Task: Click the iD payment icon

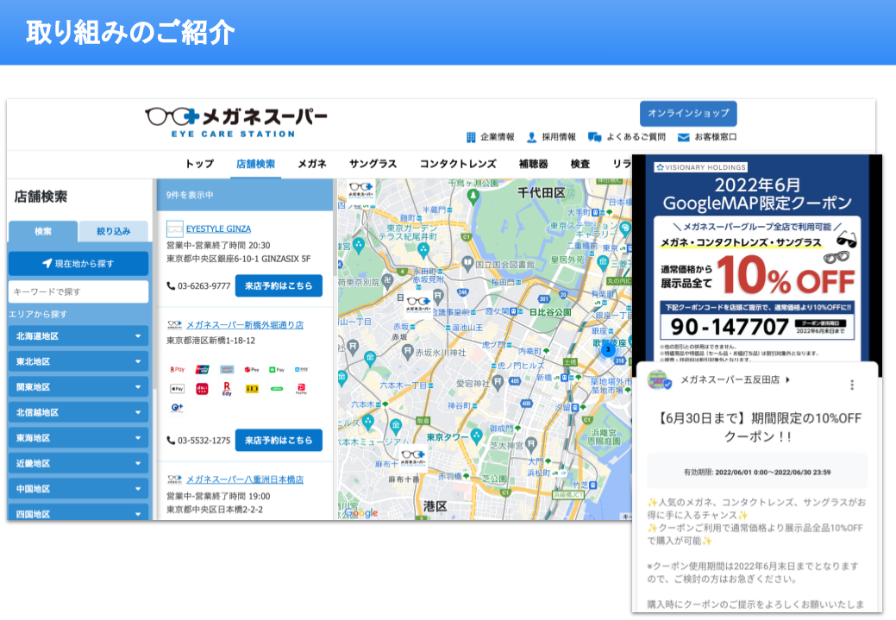Action: [x=252, y=389]
